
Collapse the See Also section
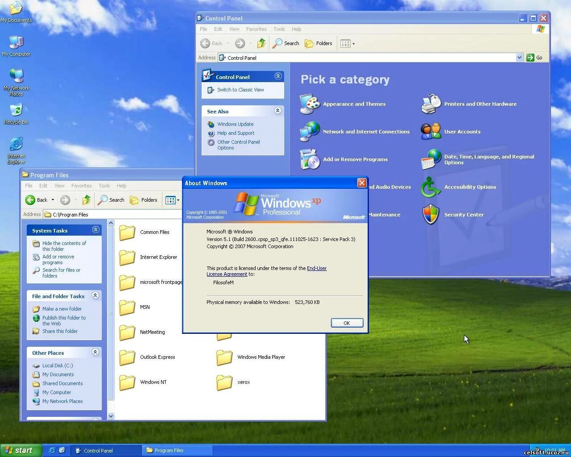pos(278,111)
